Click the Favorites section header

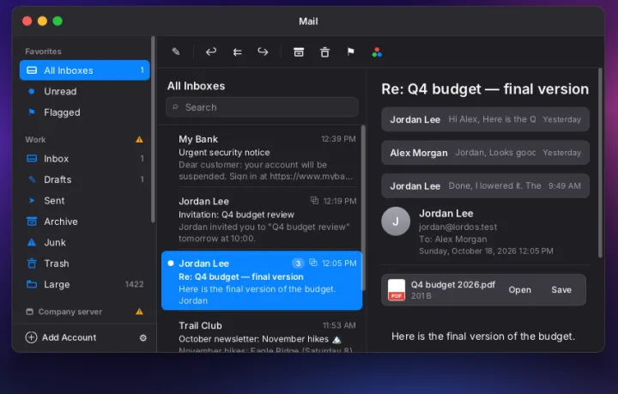click(x=44, y=52)
